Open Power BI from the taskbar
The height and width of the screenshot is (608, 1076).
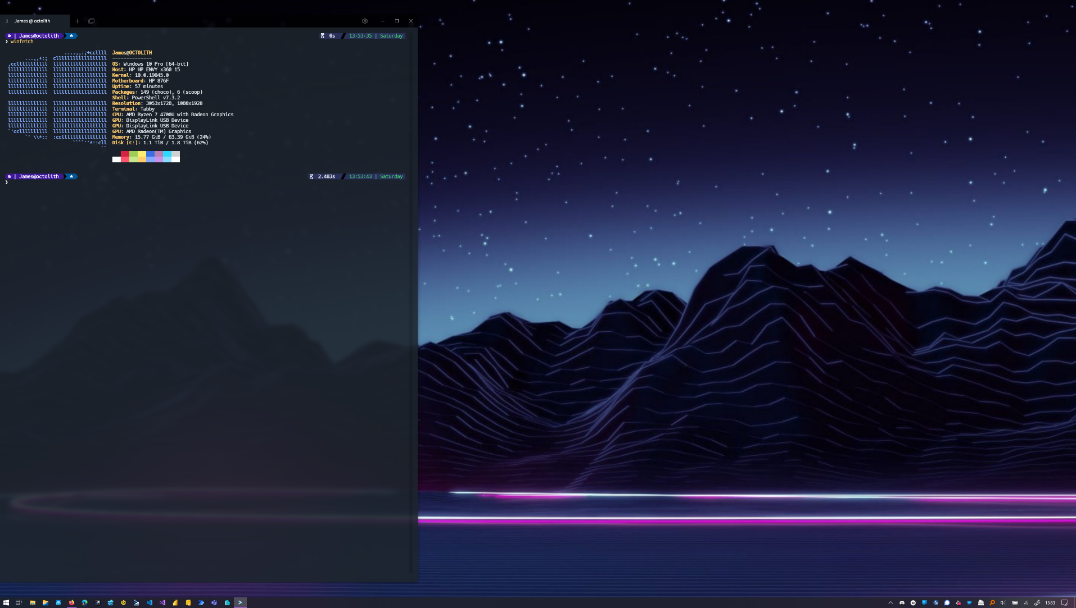pyautogui.click(x=175, y=602)
